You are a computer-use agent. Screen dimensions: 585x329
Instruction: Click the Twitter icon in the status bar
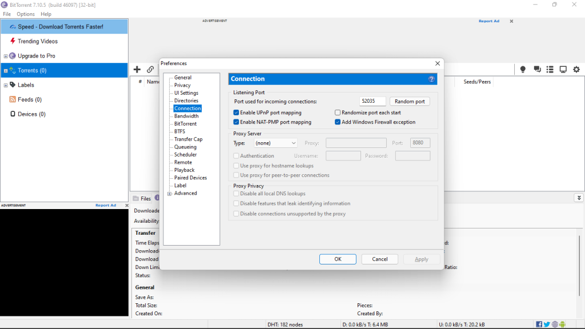pyautogui.click(x=547, y=324)
